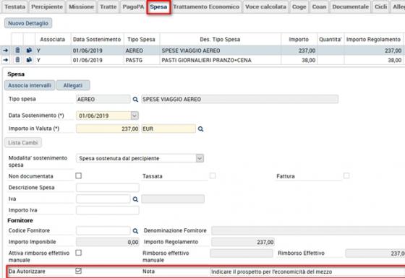Click the Tipo Spesa column header
Viewport: 405px width, 278px height.
pyautogui.click(x=141, y=40)
